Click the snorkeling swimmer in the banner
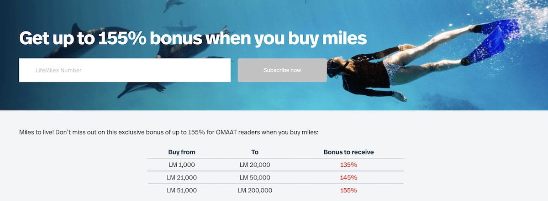Screen dimensions: 548x201 click(402, 64)
